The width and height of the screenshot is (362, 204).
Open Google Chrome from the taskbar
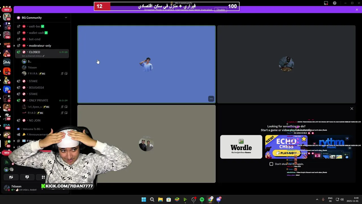click(210, 199)
